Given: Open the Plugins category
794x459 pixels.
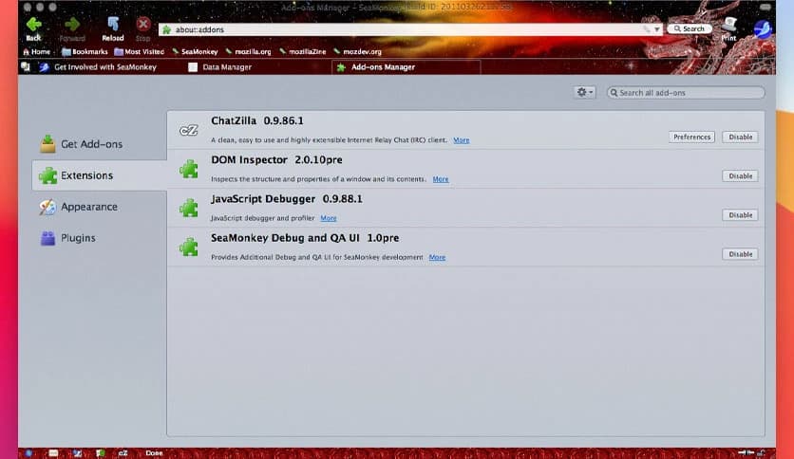Looking at the screenshot, I should coord(99,238).
